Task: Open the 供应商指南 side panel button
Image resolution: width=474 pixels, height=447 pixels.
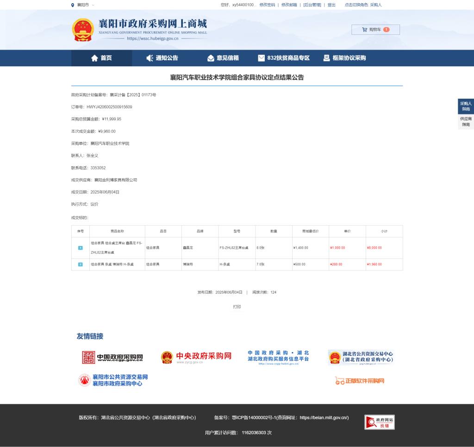Action: pos(466,122)
